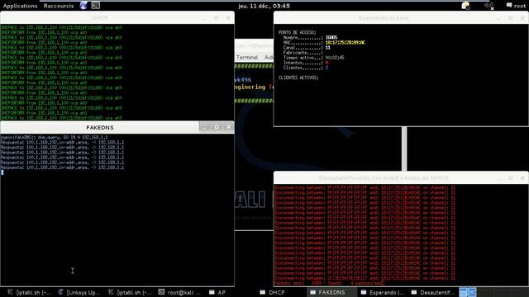Maximize the DHCP window

pos(217,18)
